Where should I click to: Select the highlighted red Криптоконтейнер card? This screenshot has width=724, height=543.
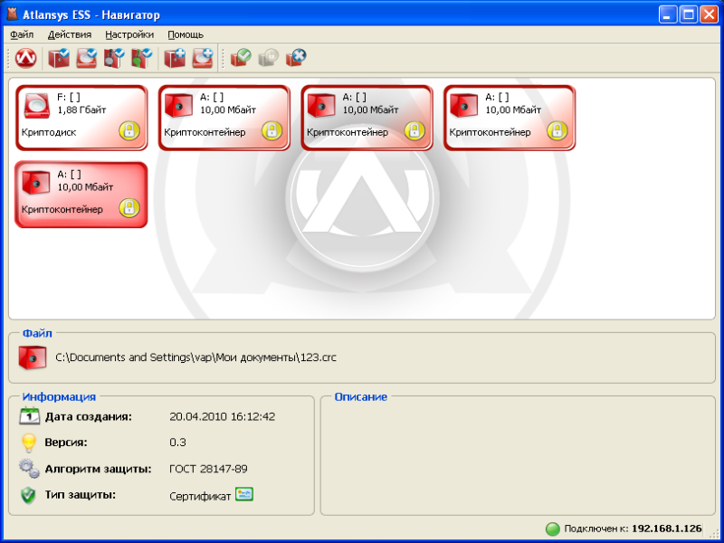[81, 195]
